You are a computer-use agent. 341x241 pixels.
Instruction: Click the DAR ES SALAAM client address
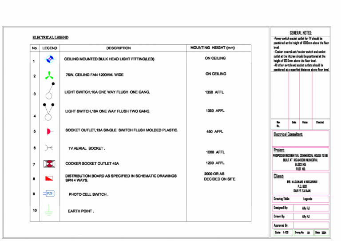pos(302,191)
